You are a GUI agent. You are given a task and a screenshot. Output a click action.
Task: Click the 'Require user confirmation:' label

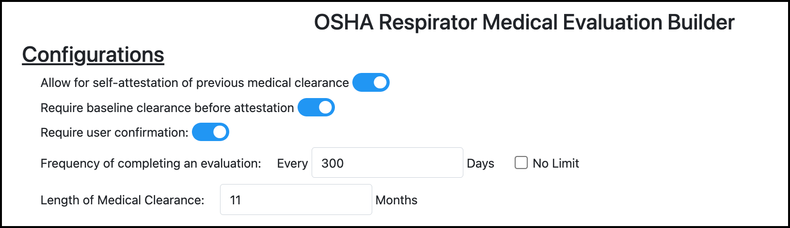(114, 133)
